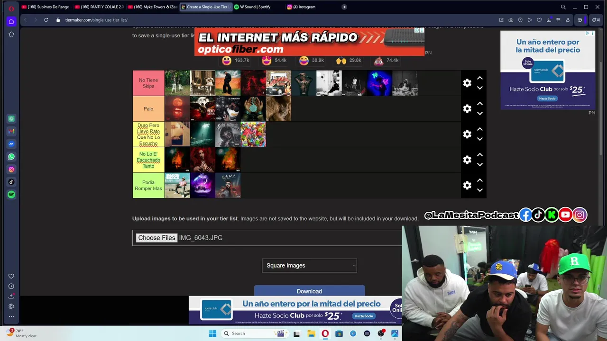Open gear for No Lo E' Escuchado Tanto row
The width and height of the screenshot is (607, 341).
click(467, 160)
